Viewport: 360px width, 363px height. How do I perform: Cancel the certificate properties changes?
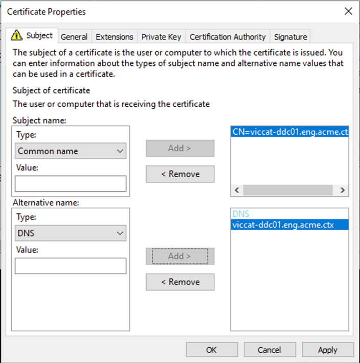point(269,350)
